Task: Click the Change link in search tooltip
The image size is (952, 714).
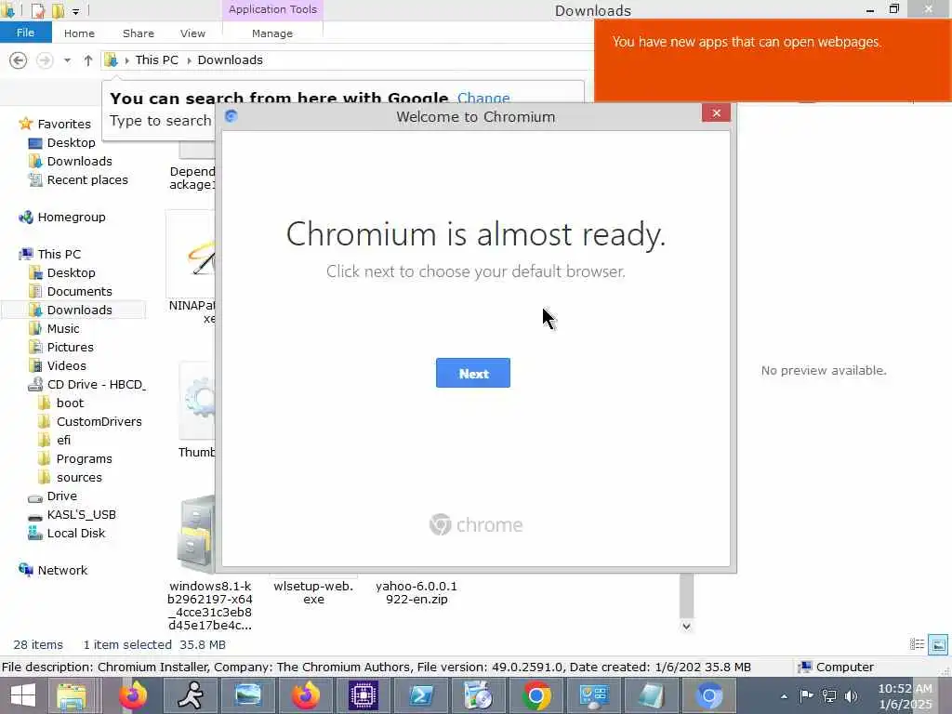Action: [483, 98]
